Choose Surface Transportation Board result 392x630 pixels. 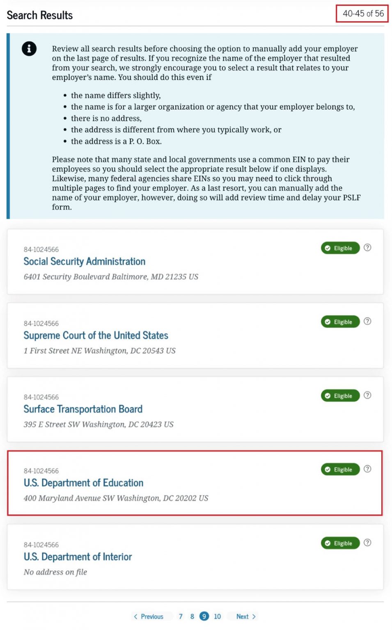[x=83, y=409]
